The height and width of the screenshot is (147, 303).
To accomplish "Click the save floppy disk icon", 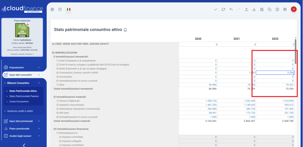I will point(262,9).
